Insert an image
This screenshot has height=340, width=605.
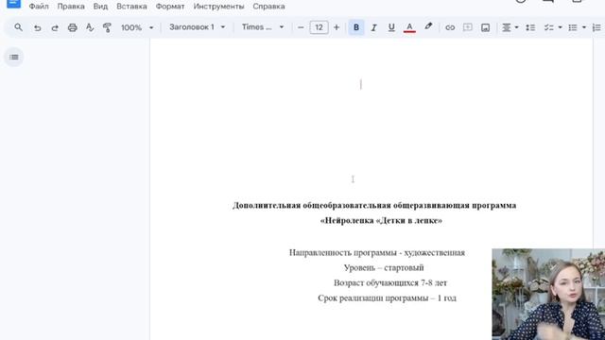(x=485, y=27)
